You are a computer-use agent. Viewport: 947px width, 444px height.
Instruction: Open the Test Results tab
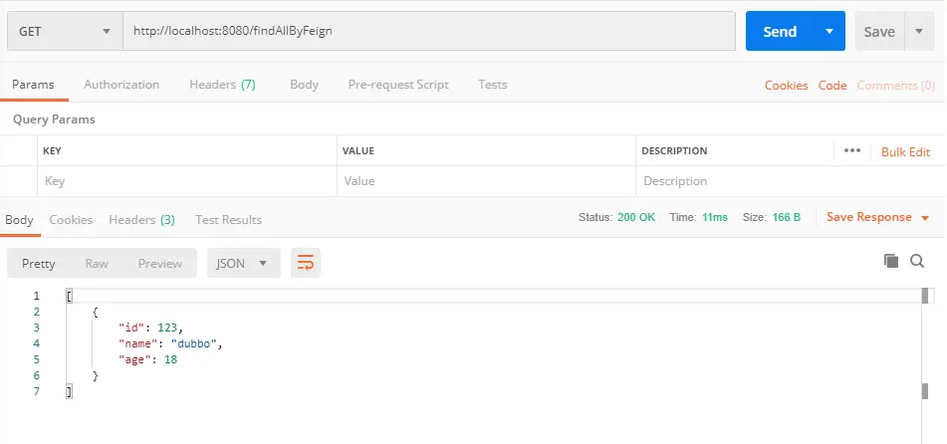coord(228,220)
